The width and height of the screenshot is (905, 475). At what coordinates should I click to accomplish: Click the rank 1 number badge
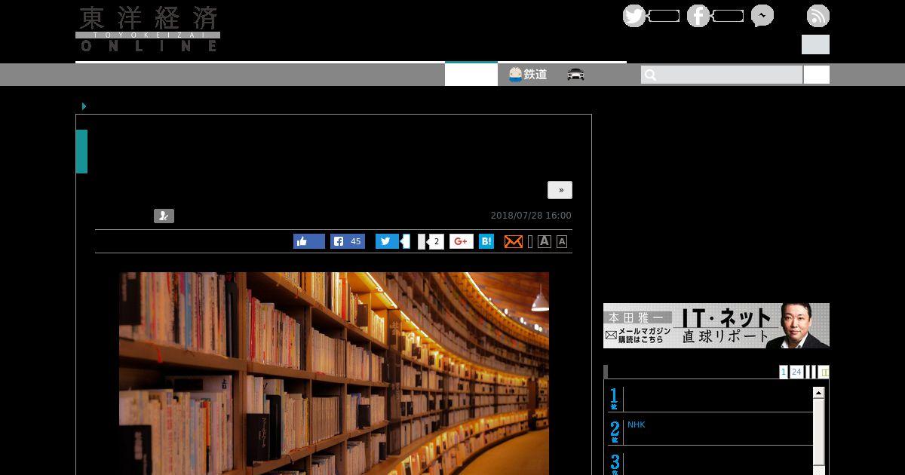tap(615, 399)
